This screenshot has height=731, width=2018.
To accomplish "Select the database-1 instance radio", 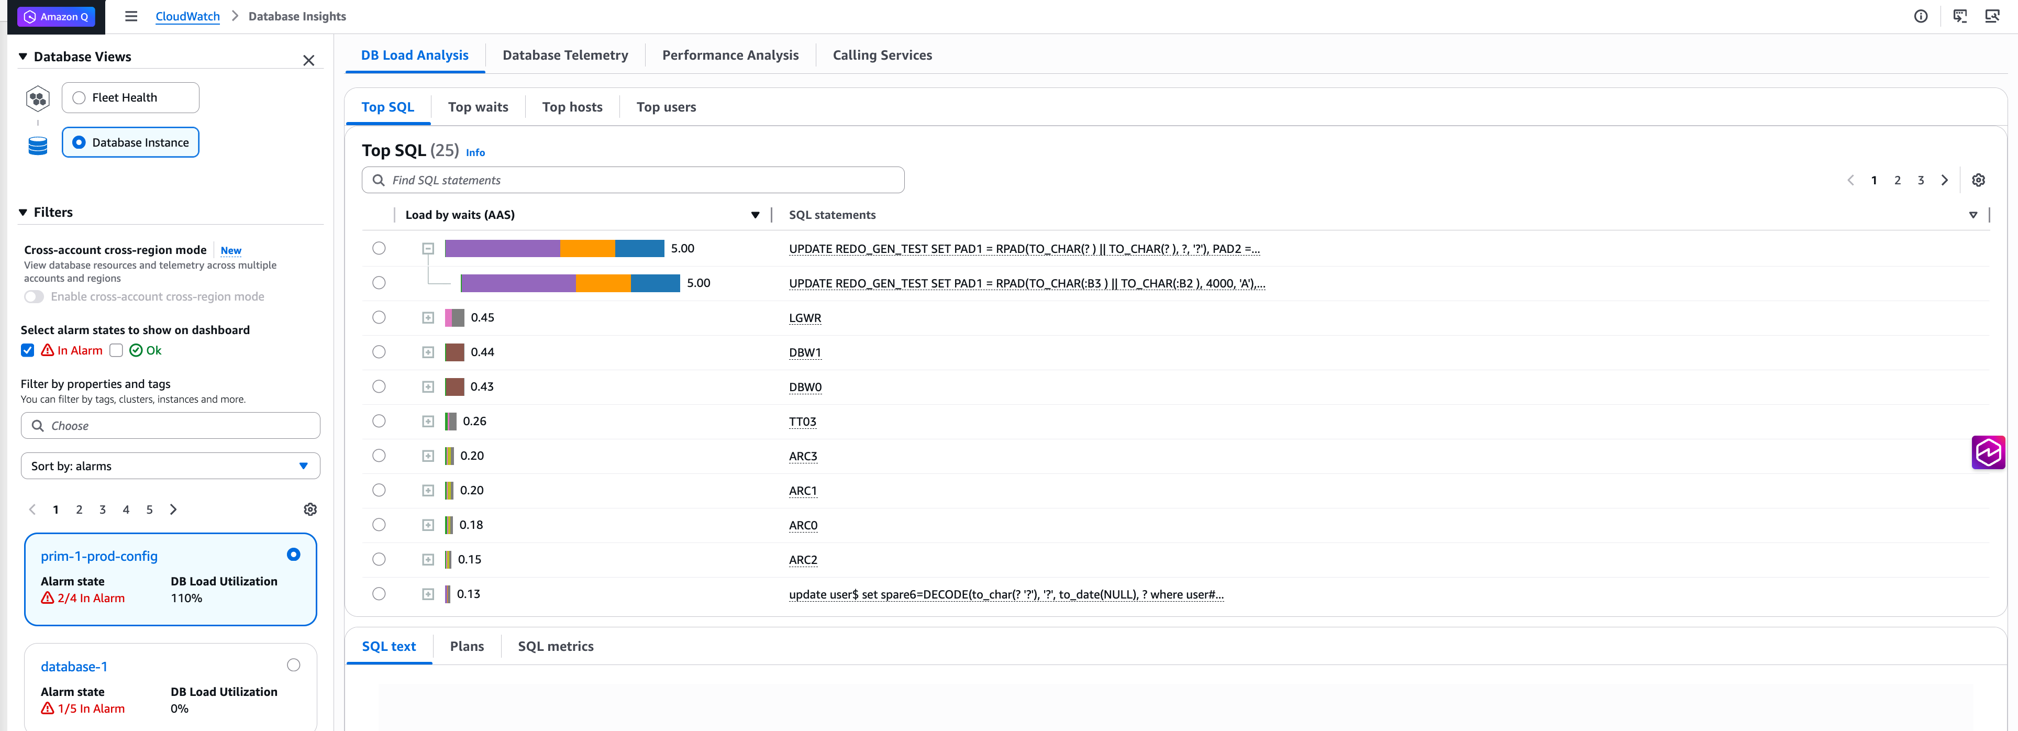I will (294, 665).
